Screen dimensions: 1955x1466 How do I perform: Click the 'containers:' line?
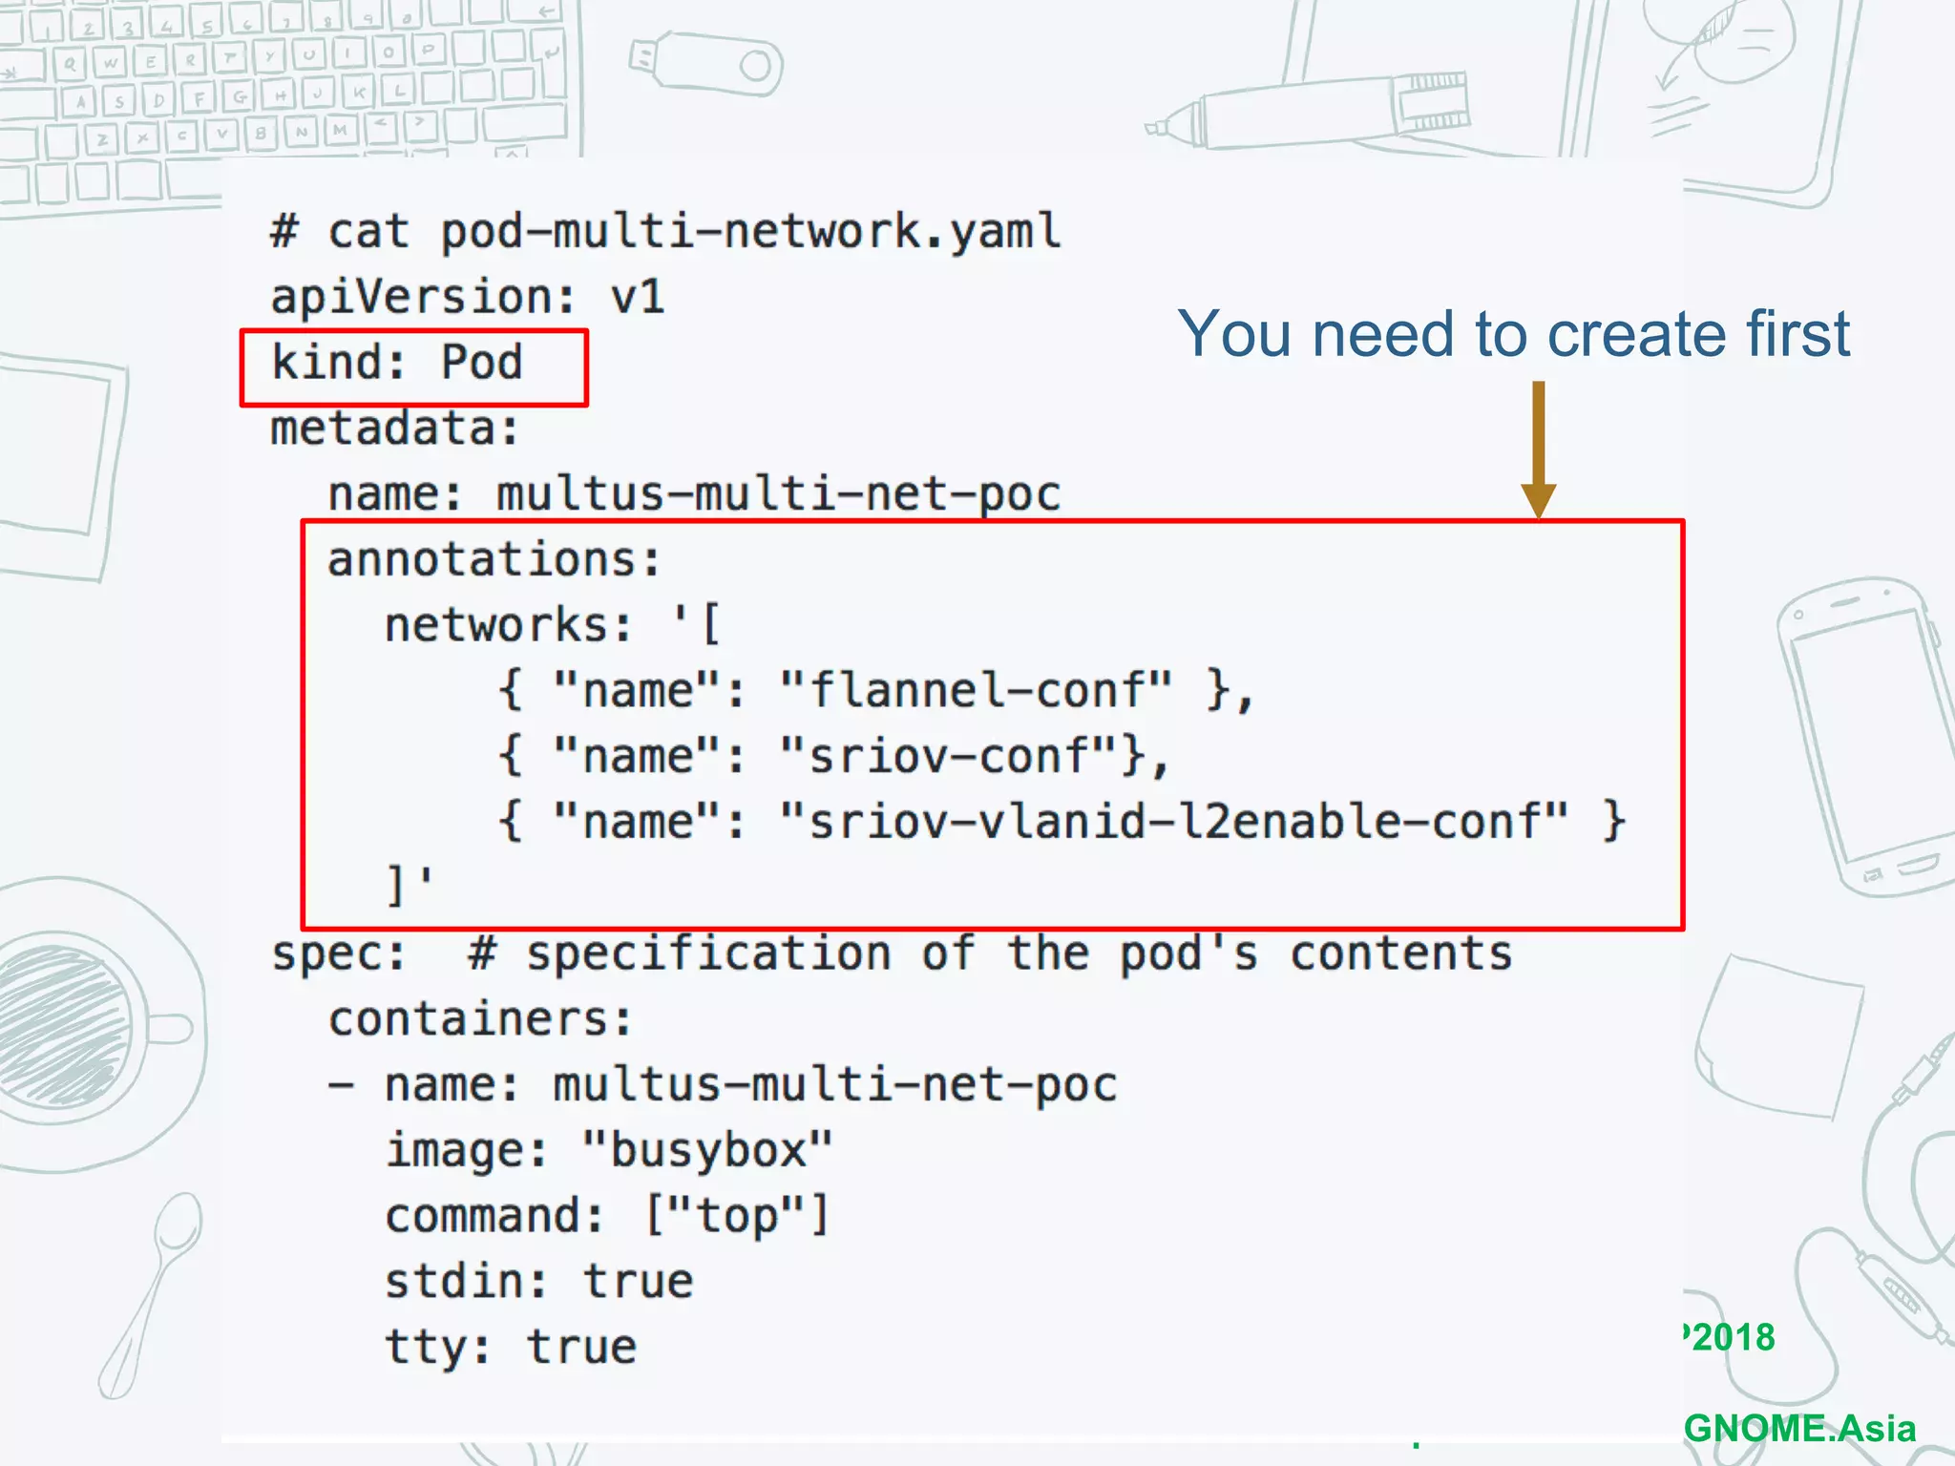[480, 1019]
